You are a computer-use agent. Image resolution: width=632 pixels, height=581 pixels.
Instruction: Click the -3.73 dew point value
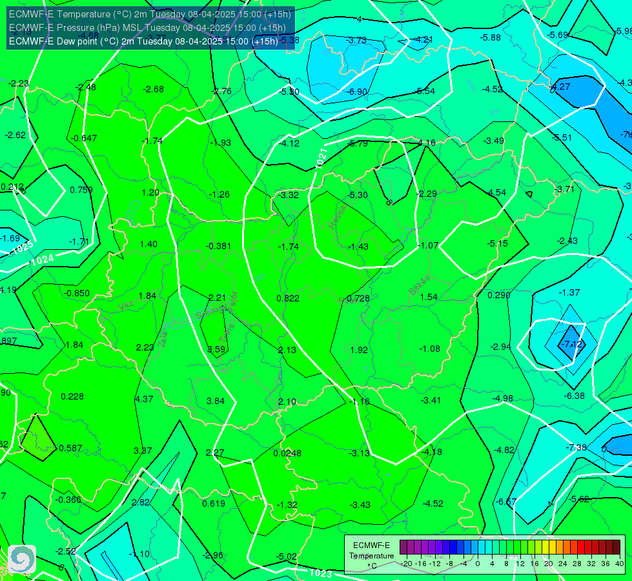point(356,40)
